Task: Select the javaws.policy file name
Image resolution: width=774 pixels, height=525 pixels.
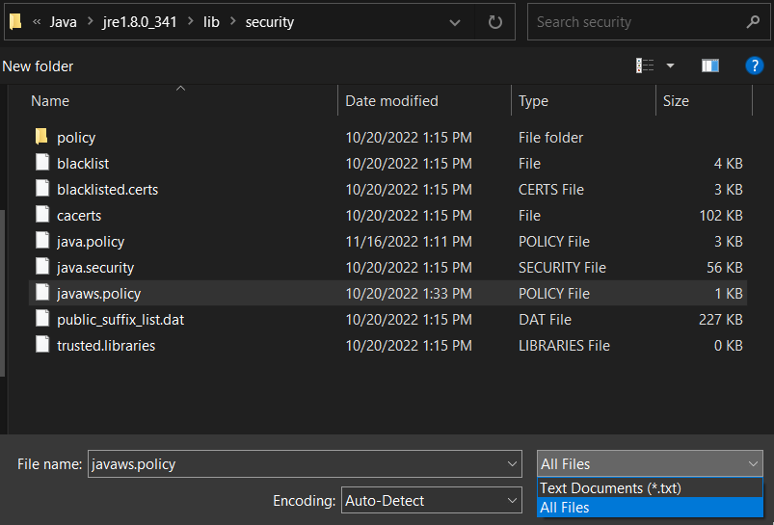Action: click(x=98, y=294)
